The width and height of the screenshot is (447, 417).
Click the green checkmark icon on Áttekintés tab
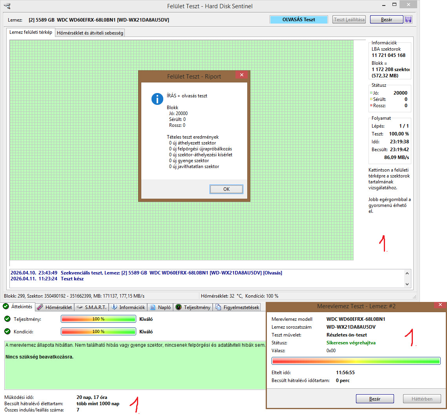click(6, 306)
